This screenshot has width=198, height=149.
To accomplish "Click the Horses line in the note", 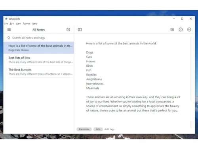I will click(91, 61).
